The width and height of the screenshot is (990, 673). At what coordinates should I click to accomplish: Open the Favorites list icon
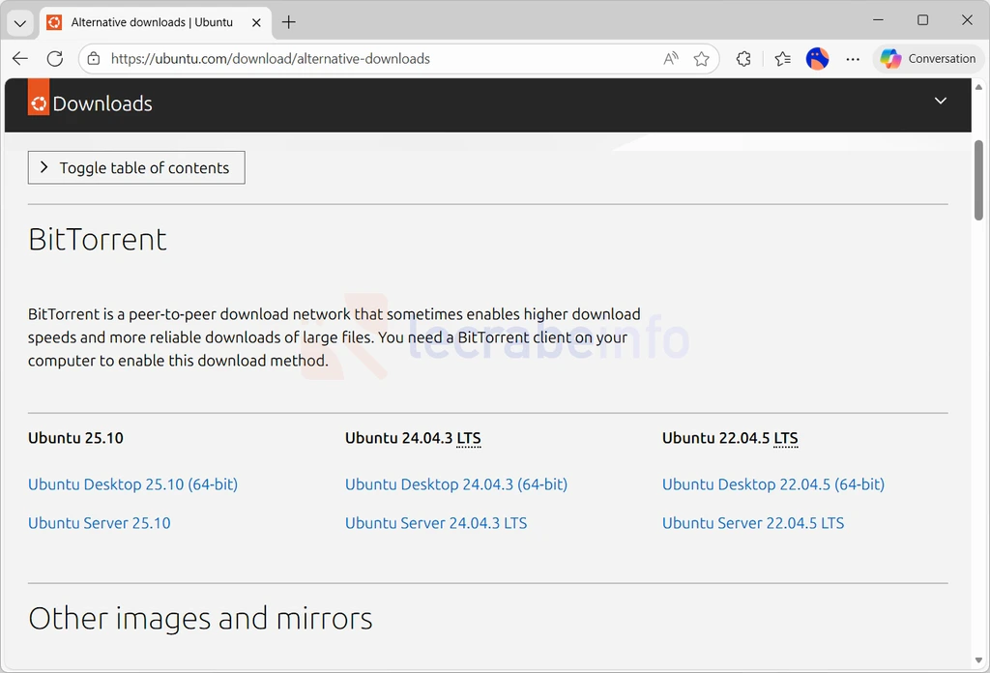pos(782,59)
